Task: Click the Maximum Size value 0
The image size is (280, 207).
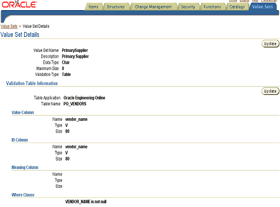Action: pyautogui.click(x=63, y=68)
